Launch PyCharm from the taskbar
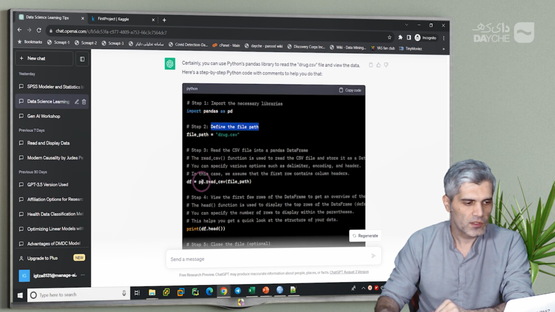This screenshot has height=312, width=555. coord(195,291)
